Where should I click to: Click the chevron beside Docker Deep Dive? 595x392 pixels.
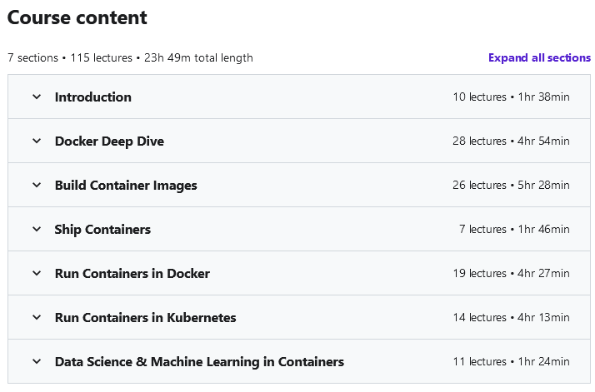(x=37, y=141)
